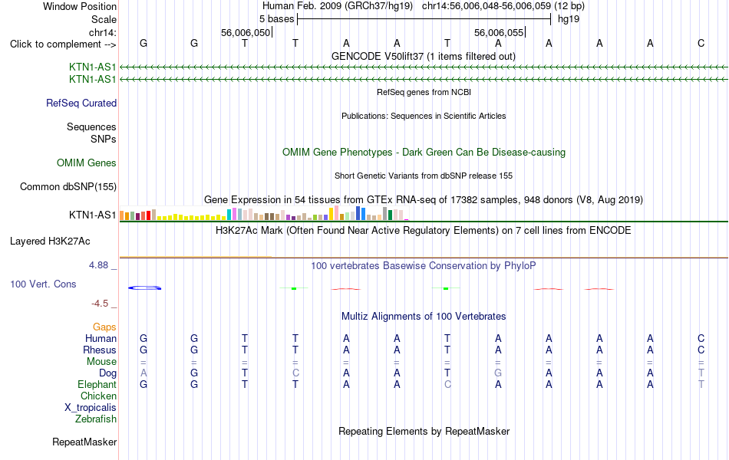Image resolution: width=729 pixels, height=460 pixels.
Task: Click 'RefSeq genes from NCBI' track title
Action: click(x=424, y=92)
